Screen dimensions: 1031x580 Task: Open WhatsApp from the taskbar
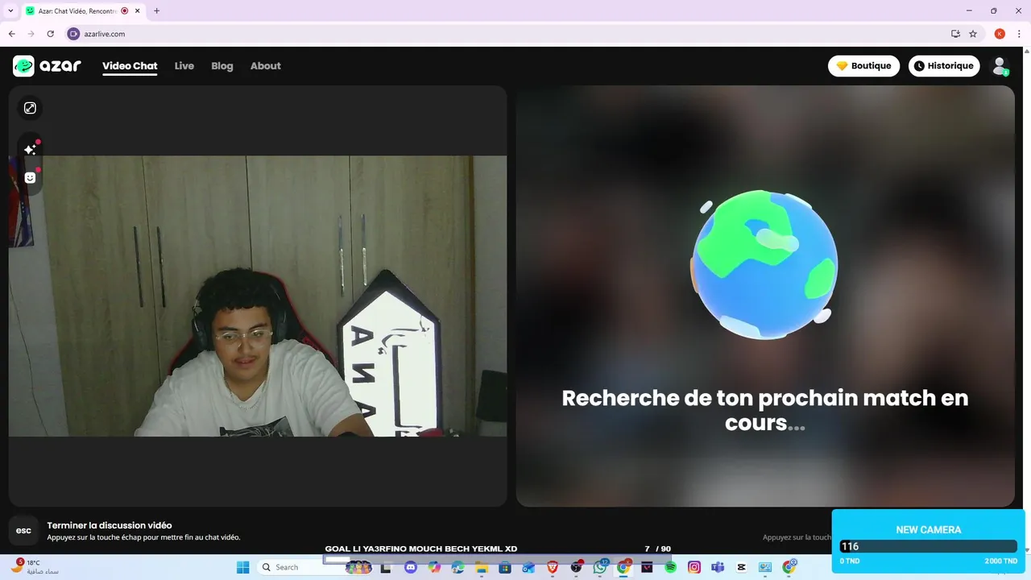[x=599, y=567]
